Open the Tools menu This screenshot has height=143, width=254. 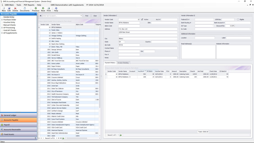tap(19, 5)
